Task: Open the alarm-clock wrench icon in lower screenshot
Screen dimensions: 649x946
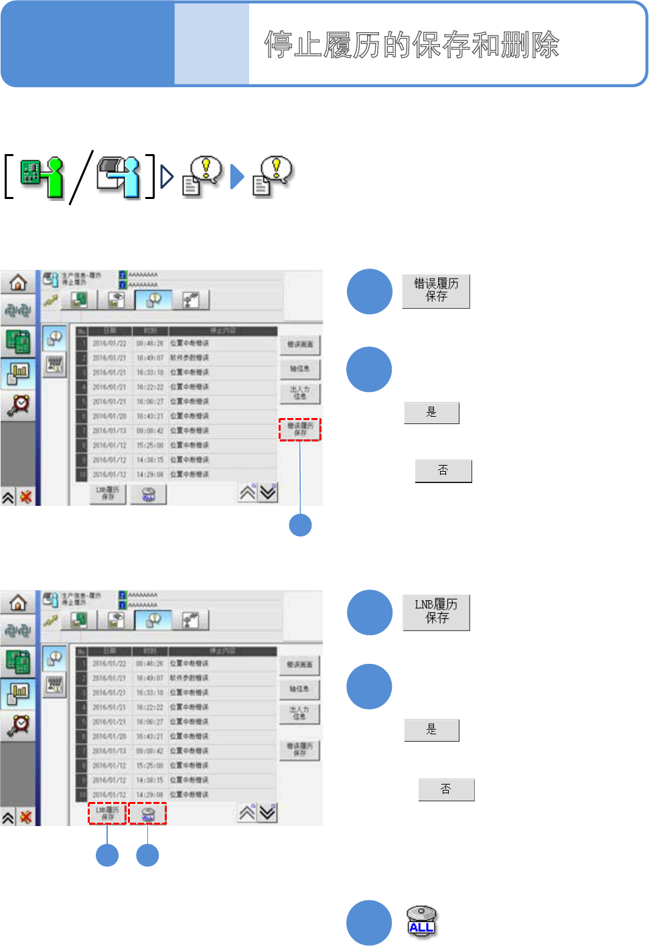Action: 18,724
